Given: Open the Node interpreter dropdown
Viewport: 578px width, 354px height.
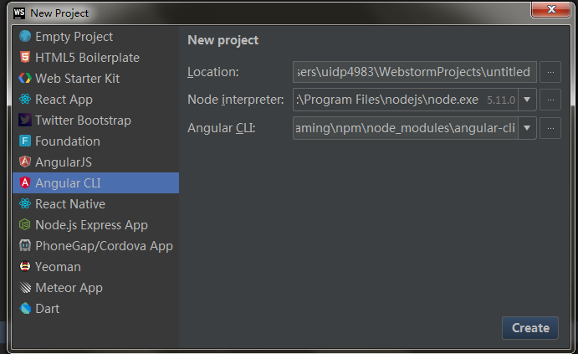Looking at the screenshot, I should [528, 100].
